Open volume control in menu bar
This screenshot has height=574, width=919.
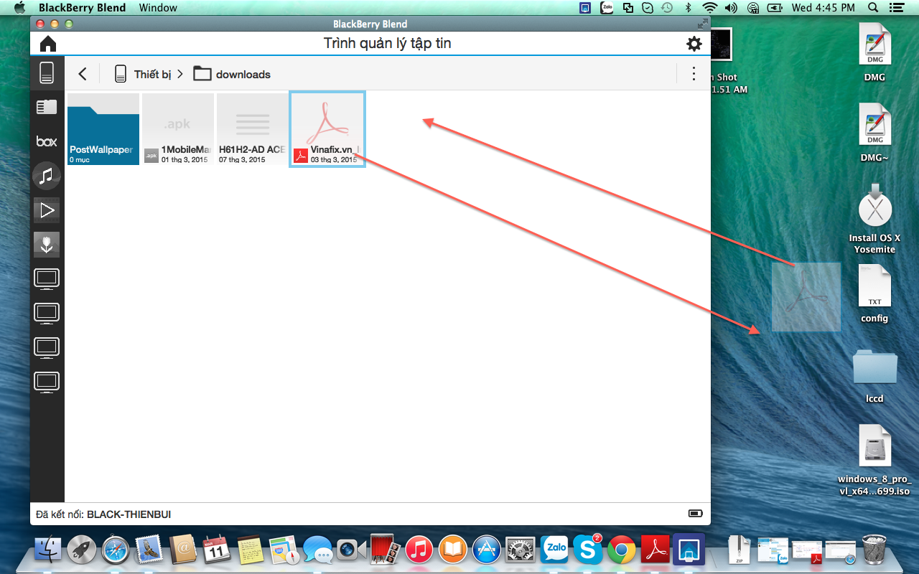tap(731, 8)
